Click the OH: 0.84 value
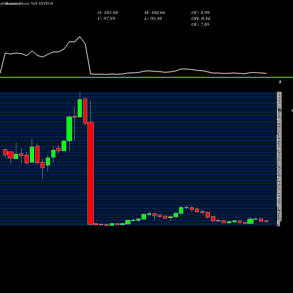 pyautogui.click(x=200, y=19)
